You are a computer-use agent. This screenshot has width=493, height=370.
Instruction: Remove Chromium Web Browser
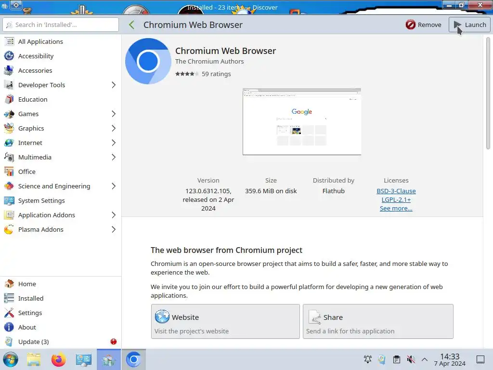[423, 25]
